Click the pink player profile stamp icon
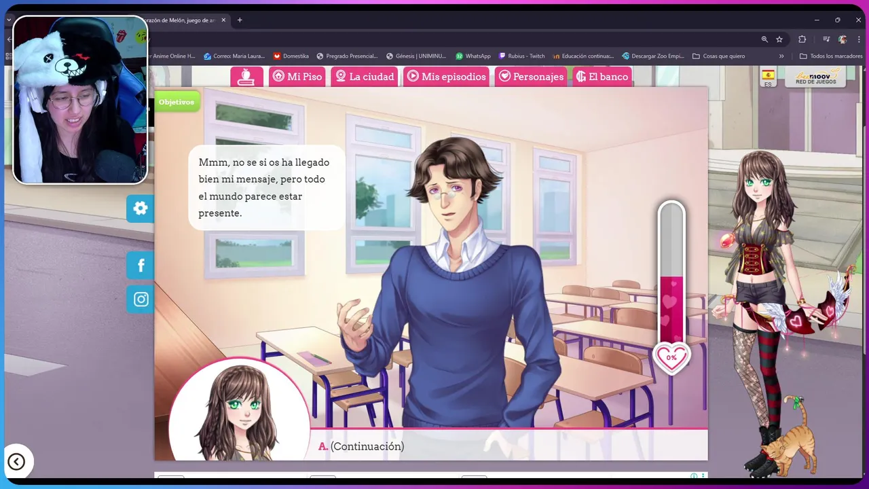This screenshot has width=869, height=489. [246, 76]
